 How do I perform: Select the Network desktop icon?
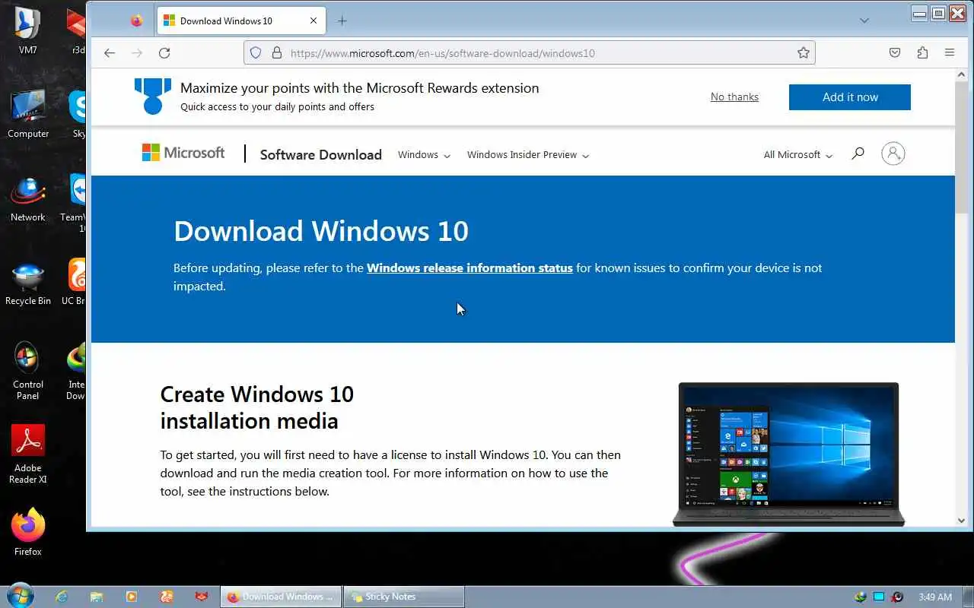pyautogui.click(x=28, y=199)
